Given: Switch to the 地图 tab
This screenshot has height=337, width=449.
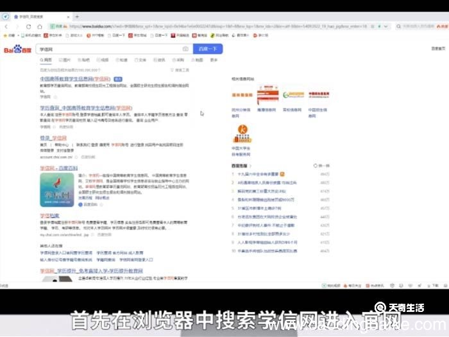Looking at the screenshot, I should (197, 60).
